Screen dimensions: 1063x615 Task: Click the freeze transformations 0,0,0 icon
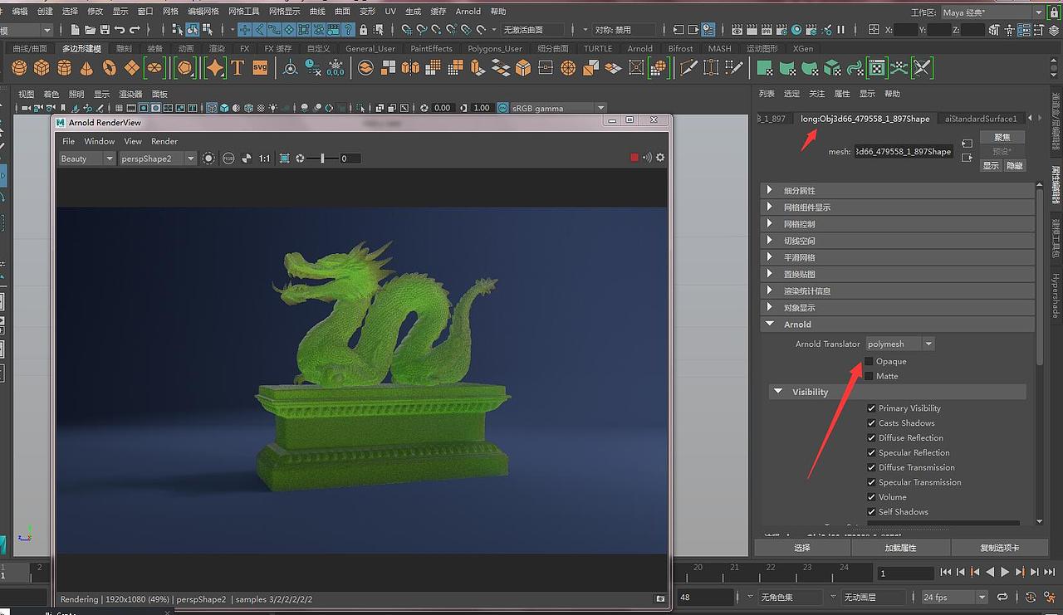[x=336, y=68]
